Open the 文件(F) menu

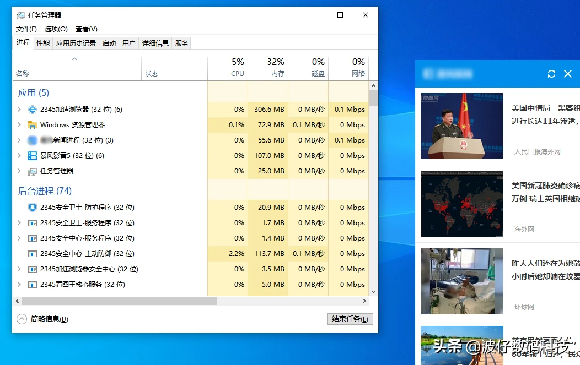pos(26,29)
